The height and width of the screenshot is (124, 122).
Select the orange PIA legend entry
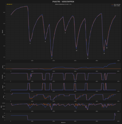116,4
